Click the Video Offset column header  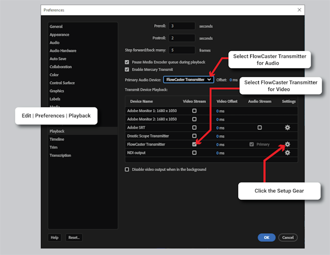[x=227, y=101]
